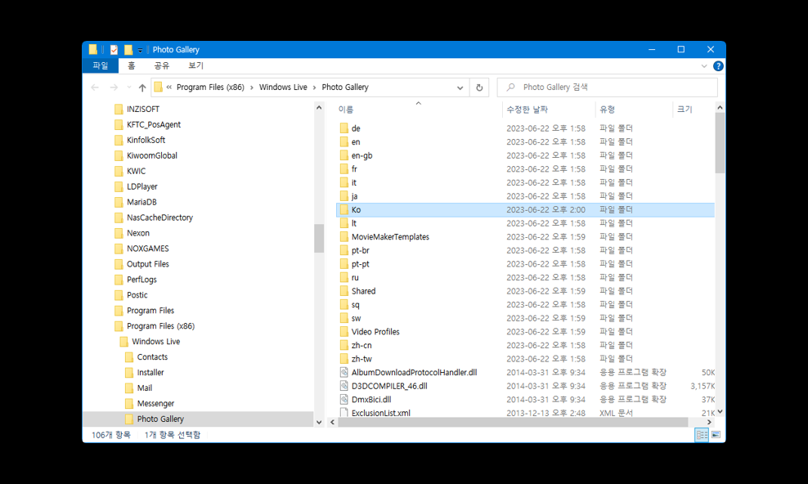This screenshot has width=808, height=484.
Task: Select Program Files (x86) tree node
Action: (160, 326)
